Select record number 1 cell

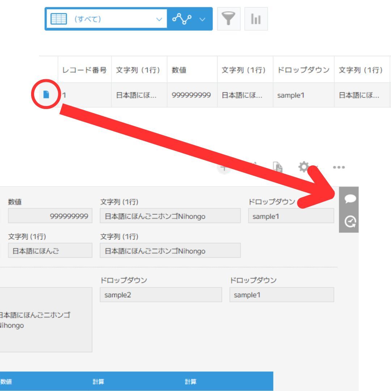click(84, 95)
